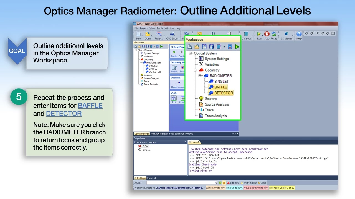Open the 3D Viewer
The width and height of the screenshot is (355, 199).
[x=286, y=34]
